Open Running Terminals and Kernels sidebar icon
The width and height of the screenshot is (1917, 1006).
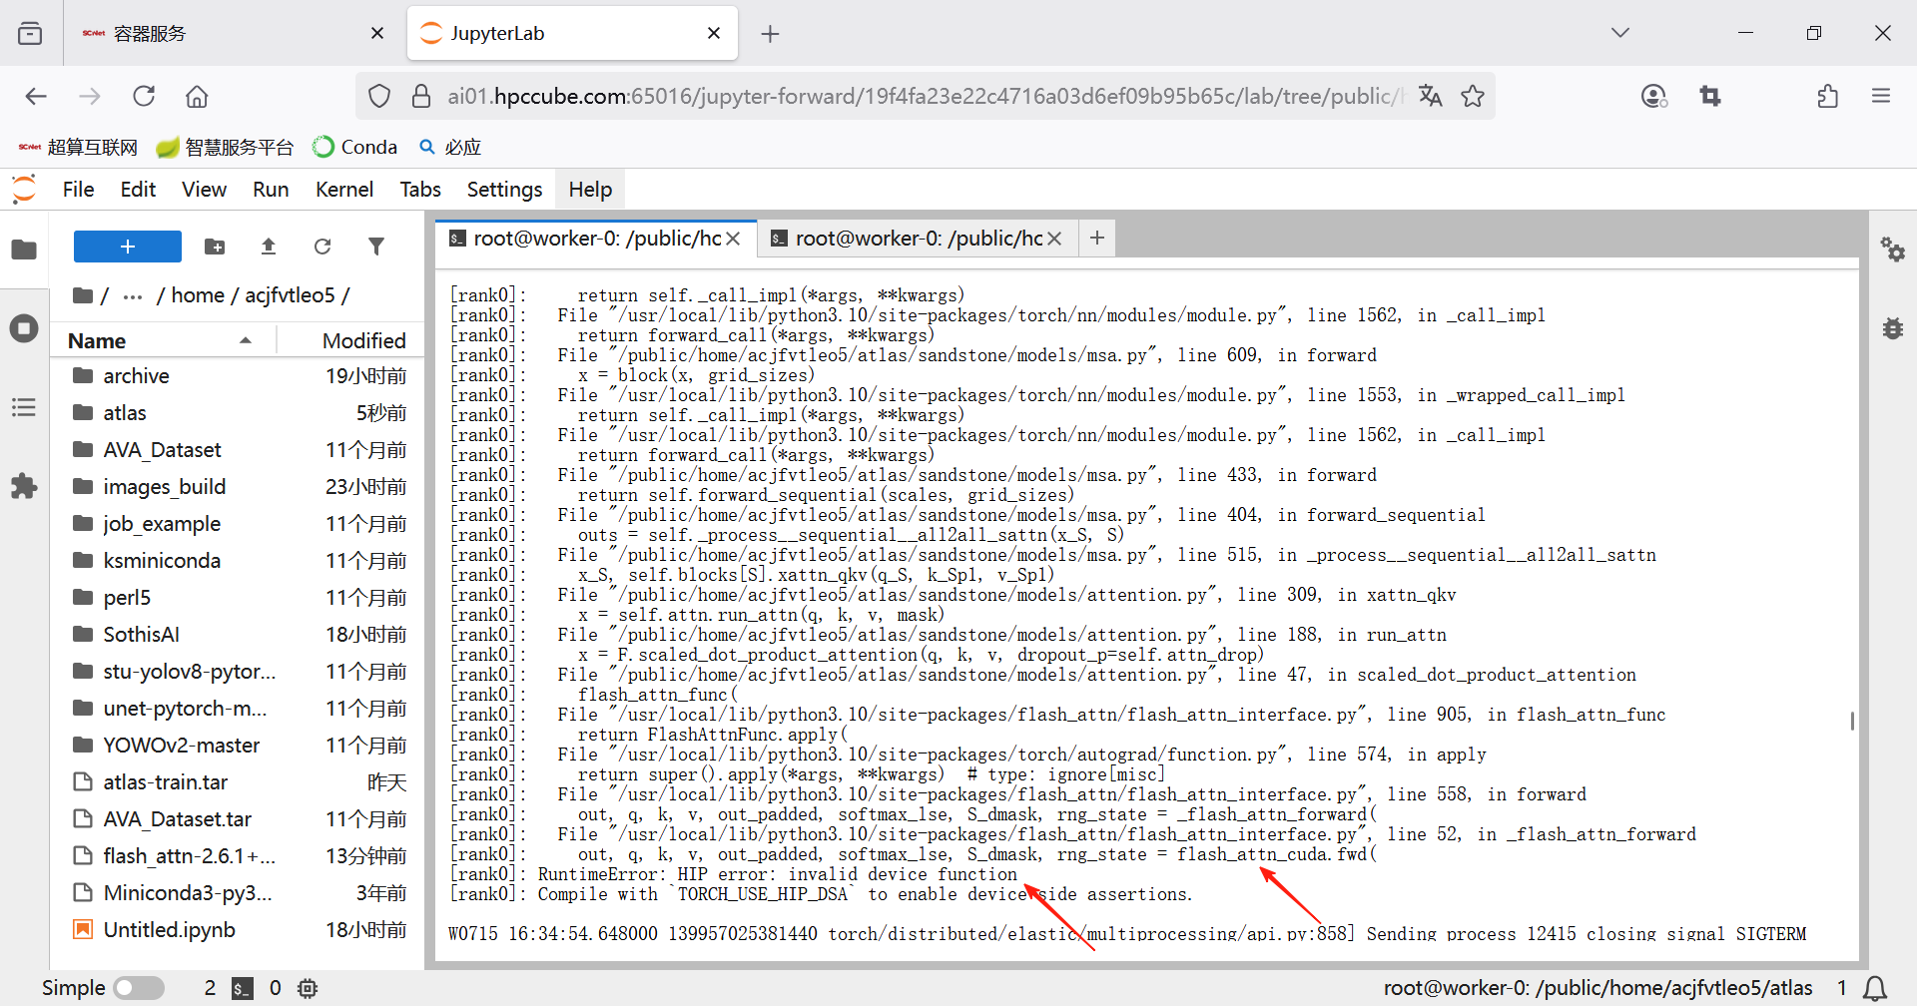pos(24,328)
